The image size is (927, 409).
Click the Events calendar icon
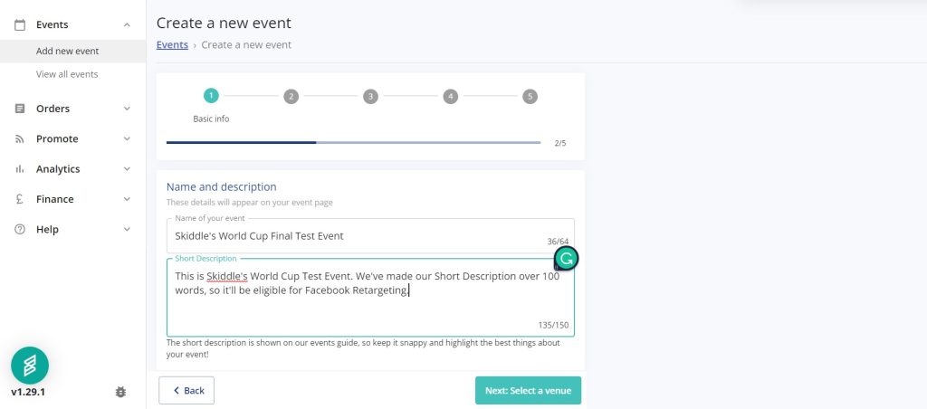pos(20,24)
